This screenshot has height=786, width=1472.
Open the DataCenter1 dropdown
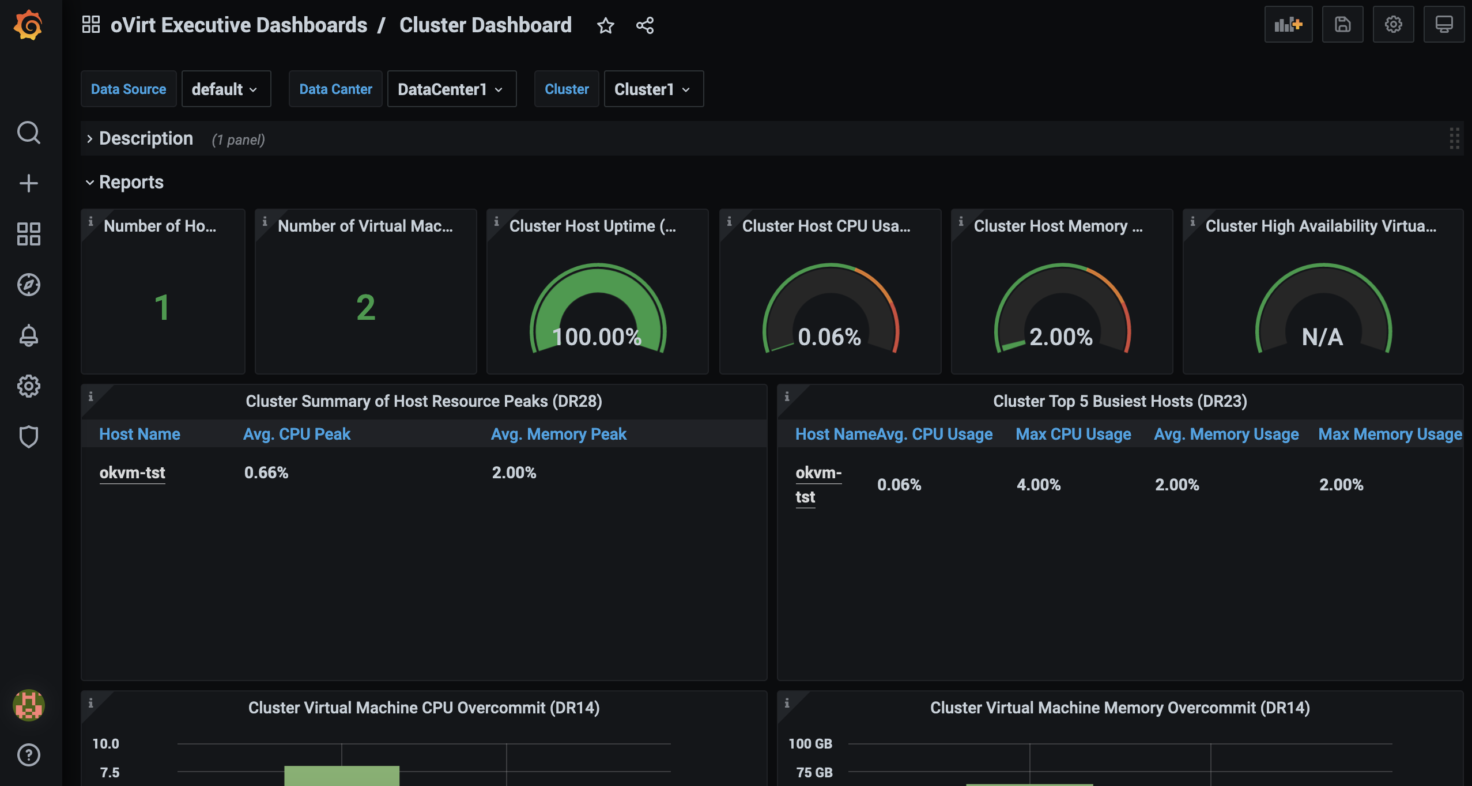(x=452, y=89)
